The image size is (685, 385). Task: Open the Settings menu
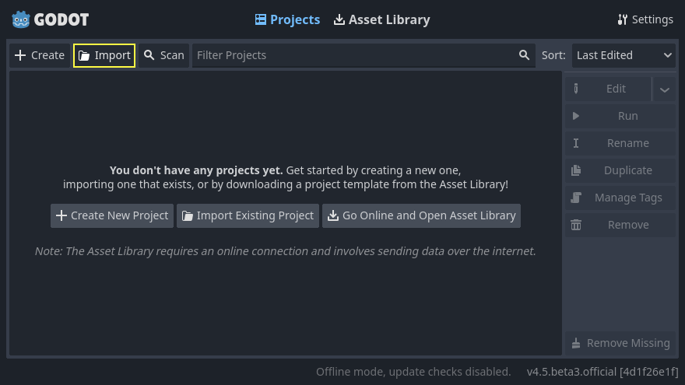pos(645,19)
